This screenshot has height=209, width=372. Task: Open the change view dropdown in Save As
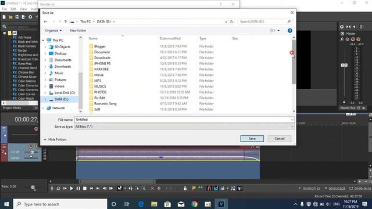278,31
